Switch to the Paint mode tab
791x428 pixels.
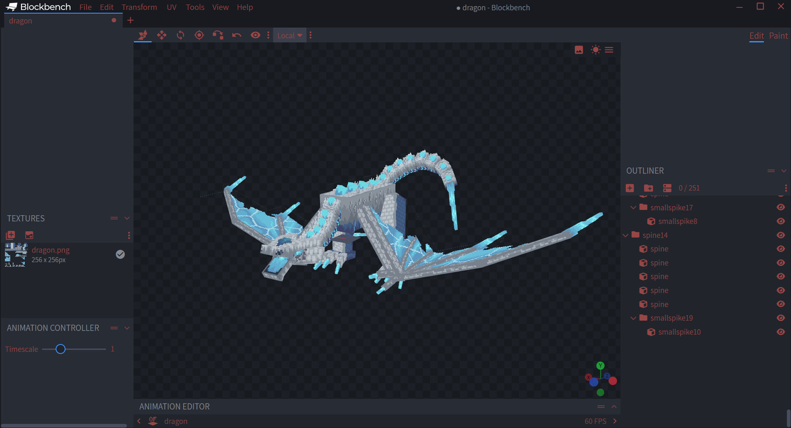click(778, 35)
